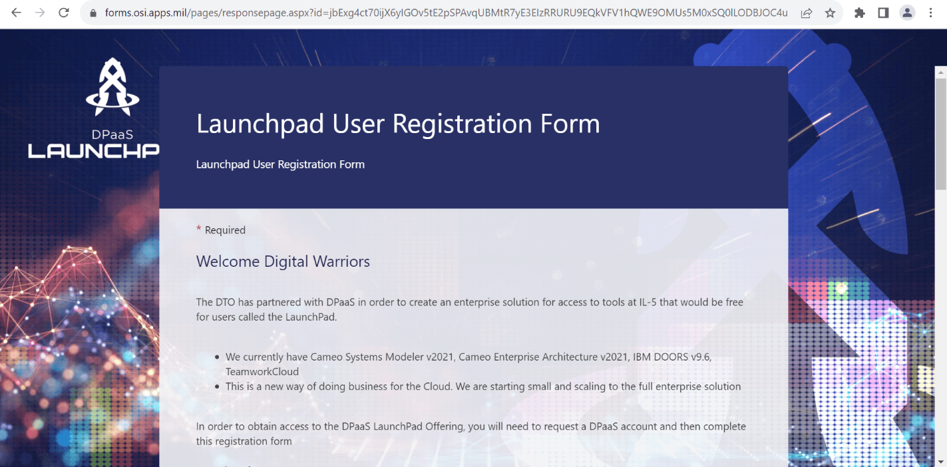Click the Cameo Systems Modeler bullet text
The image size is (947, 467).
(469, 364)
